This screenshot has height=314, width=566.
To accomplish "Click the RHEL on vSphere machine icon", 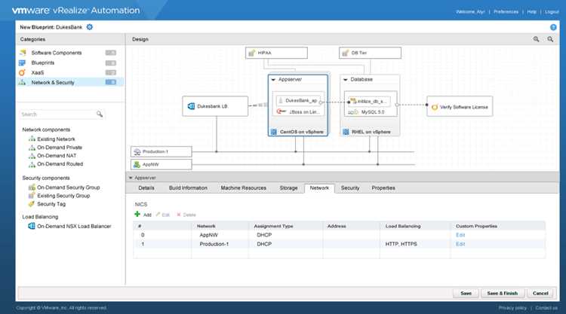I will (x=346, y=133).
